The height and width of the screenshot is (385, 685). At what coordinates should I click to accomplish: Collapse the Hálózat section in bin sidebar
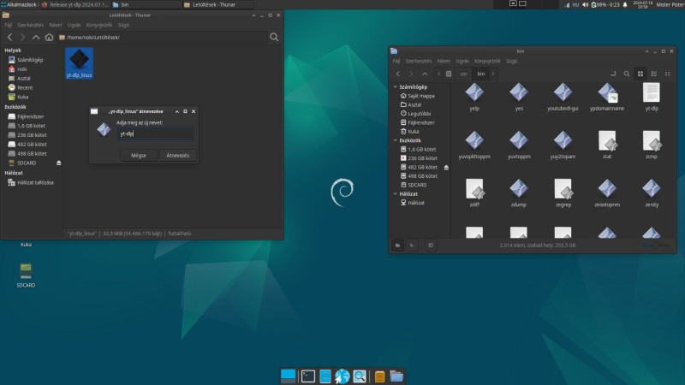(x=394, y=193)
